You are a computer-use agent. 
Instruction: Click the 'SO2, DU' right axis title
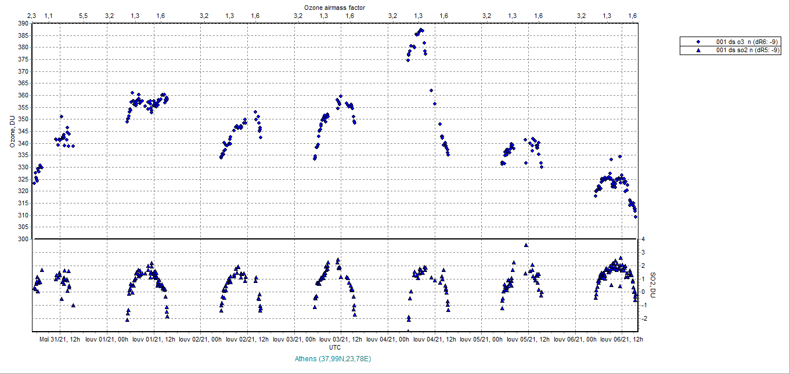[x=652, y=285]
